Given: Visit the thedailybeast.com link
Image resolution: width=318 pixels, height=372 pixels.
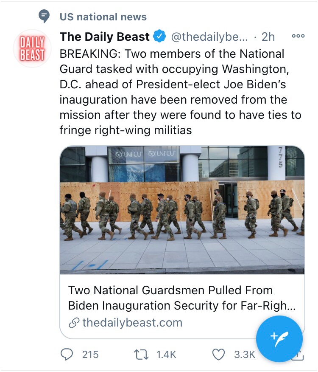Looking at the screenshot, I should 132,323.
